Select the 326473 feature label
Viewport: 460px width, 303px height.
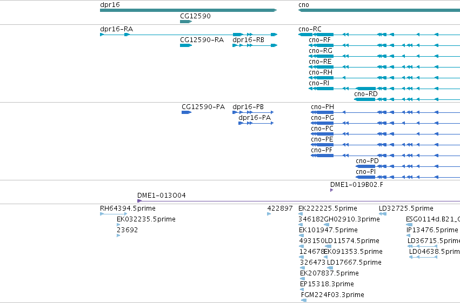point(313,262)
